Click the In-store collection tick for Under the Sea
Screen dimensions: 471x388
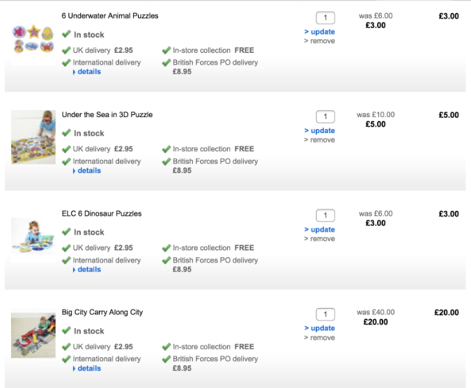pos(167,149)
